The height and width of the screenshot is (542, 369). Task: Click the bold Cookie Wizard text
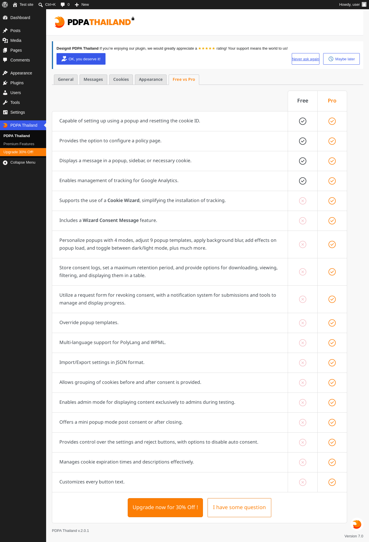click(123, 201)
